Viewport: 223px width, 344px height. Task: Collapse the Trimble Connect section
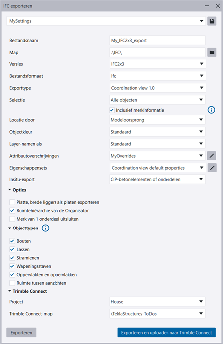(x=10, y=291)
